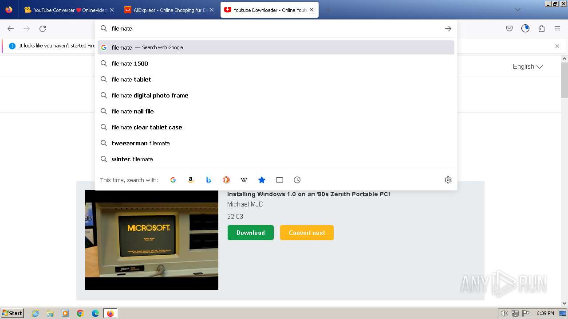The image size is (568, 319).
Task: Close the YouTube Converter tab
Action: pyautogui.click(x=112, y=10)
